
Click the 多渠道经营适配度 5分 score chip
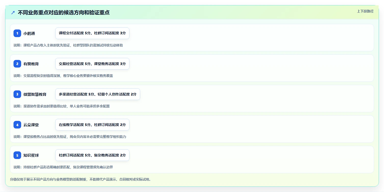(x=98, y=94)
